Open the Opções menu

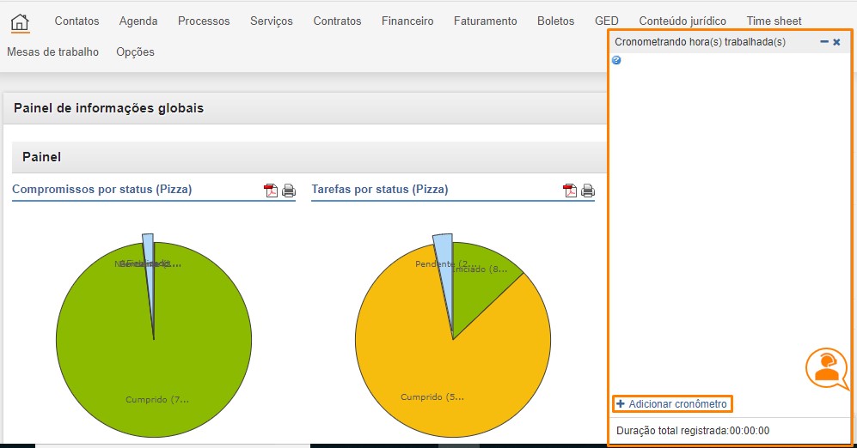(135, 51)
